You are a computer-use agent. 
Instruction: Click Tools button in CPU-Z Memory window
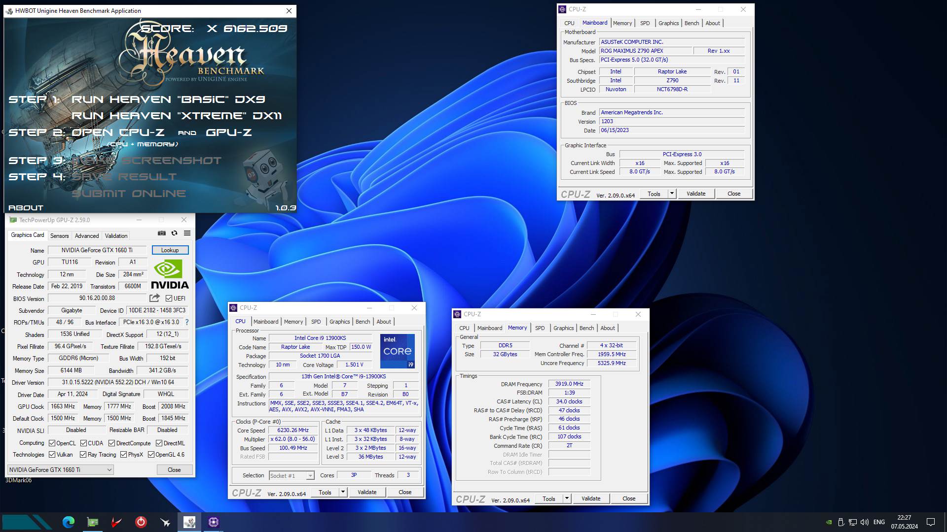point(549,499)
